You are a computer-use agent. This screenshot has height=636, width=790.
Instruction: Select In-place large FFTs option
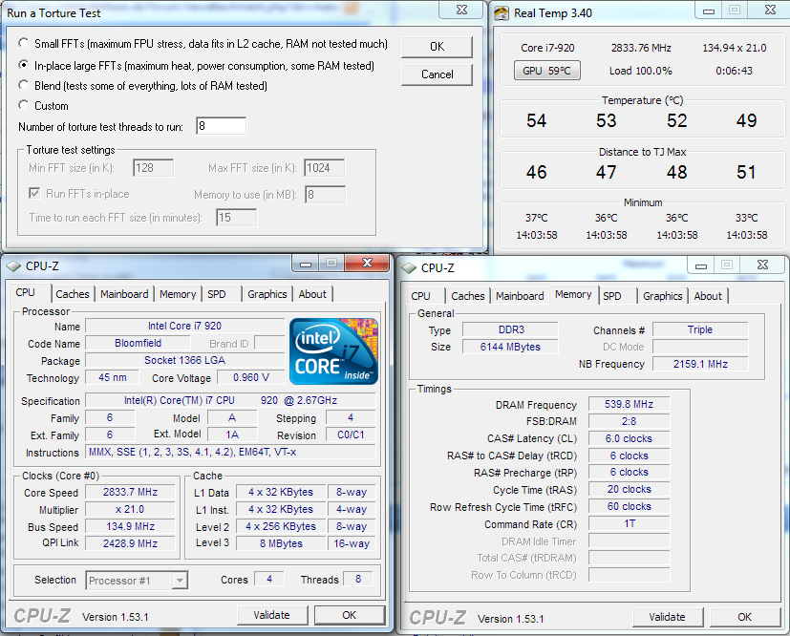pyautogui.click(x=24, y=65)
